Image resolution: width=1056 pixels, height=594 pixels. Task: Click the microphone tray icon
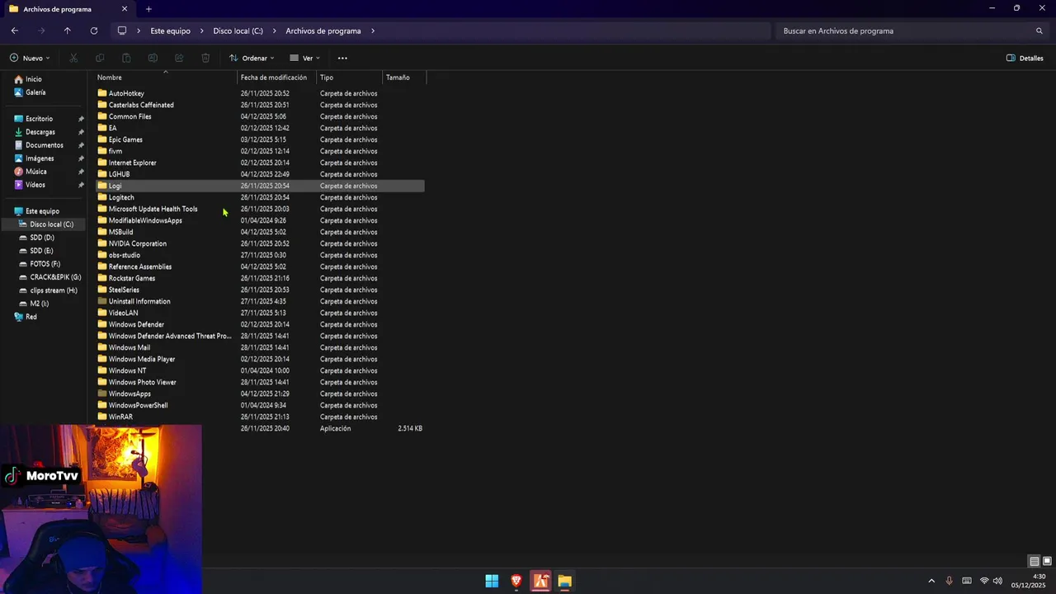pos(950,581)
